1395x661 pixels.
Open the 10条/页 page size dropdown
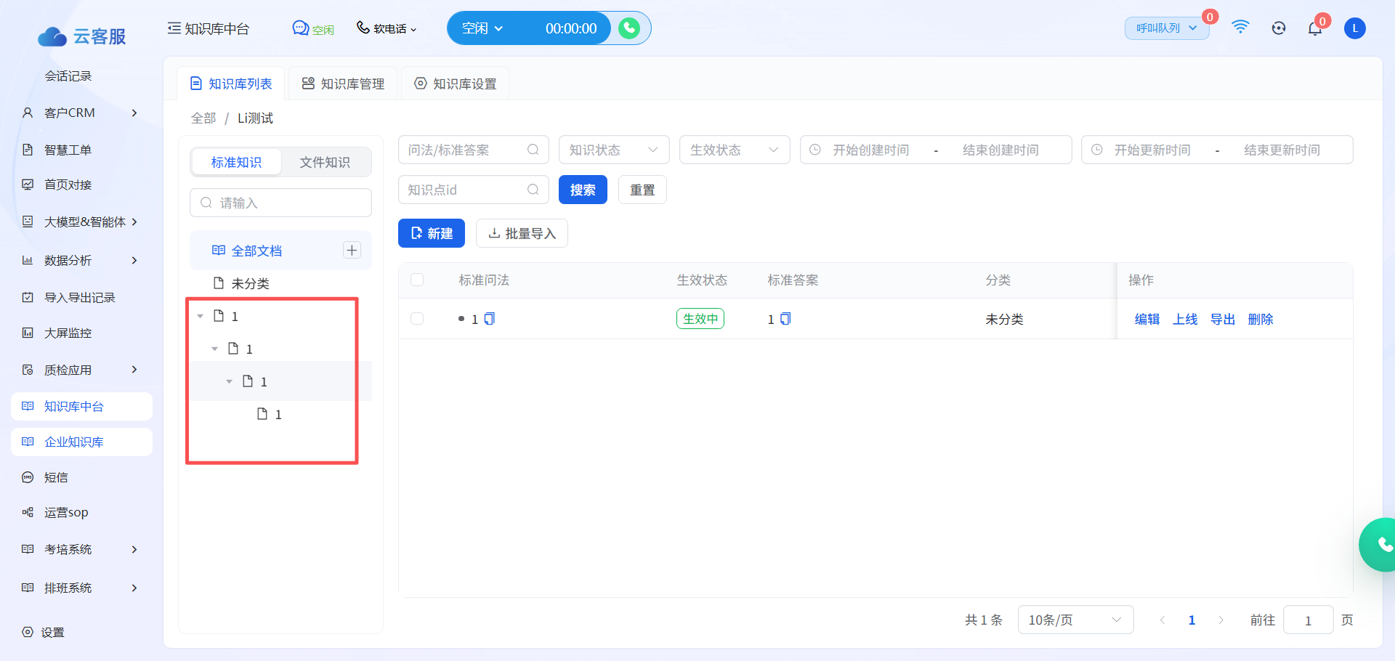coord(1075,620)
